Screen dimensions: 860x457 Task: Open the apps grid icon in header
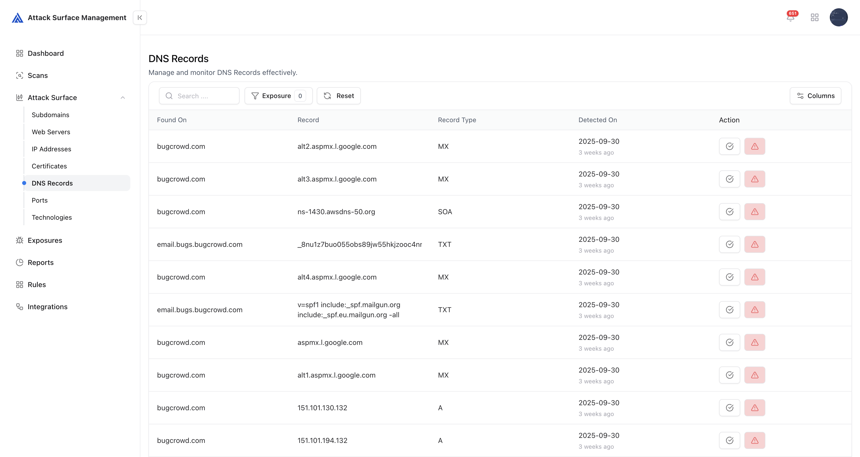click(x=815, y=17)
